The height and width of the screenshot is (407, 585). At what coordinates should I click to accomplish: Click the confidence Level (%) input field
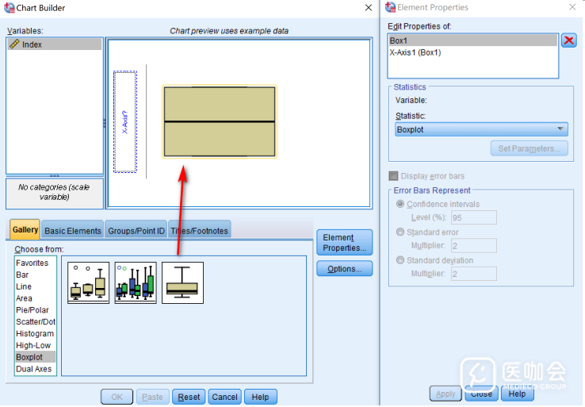[474, 217]
